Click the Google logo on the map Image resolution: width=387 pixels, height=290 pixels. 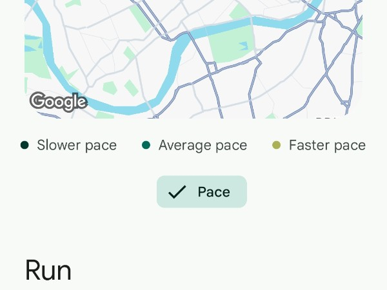(58, 101)
